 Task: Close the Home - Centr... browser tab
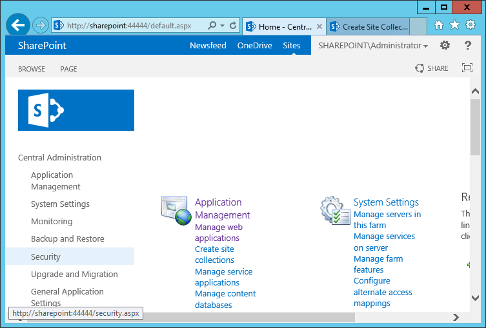(x=319, y=26)
